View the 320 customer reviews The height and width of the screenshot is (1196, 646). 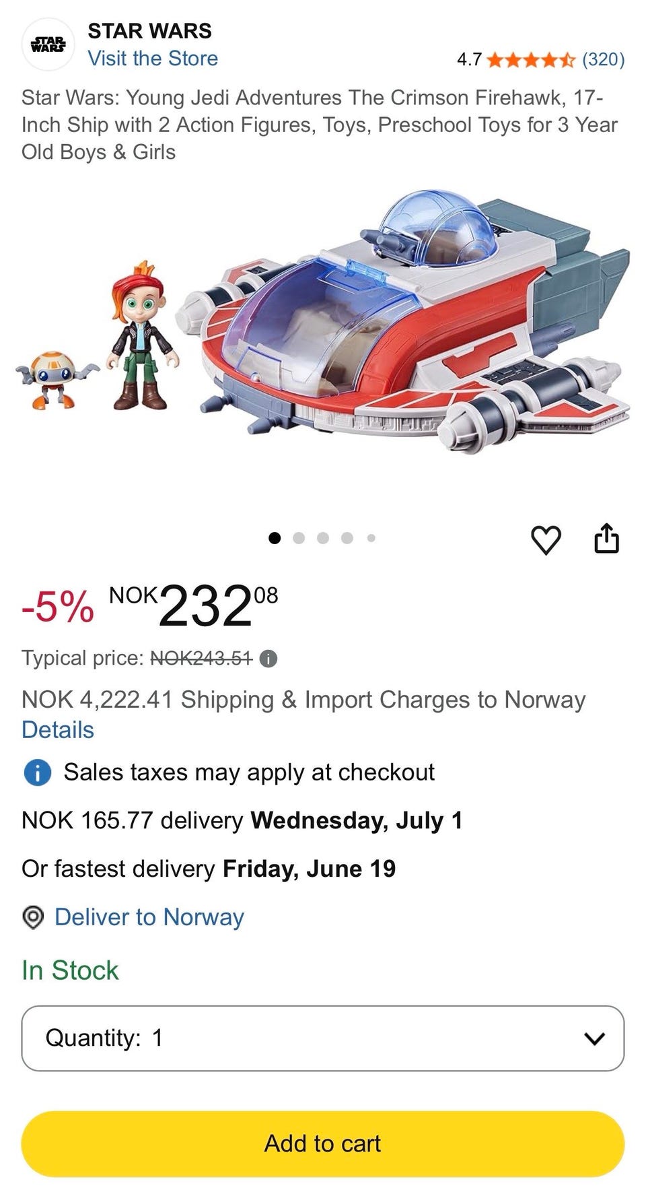tap(603, 60)
